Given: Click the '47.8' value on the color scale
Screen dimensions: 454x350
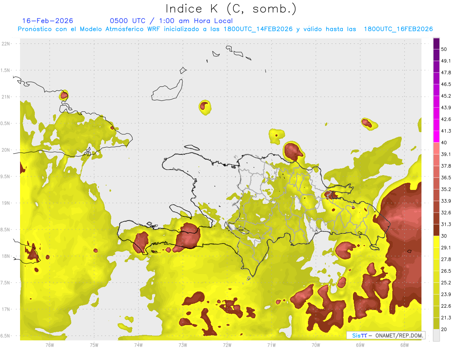Looking at the screenshot, I should 446,72.
